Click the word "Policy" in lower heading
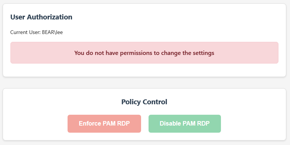The image size is (290, 145). click(131, 102)
